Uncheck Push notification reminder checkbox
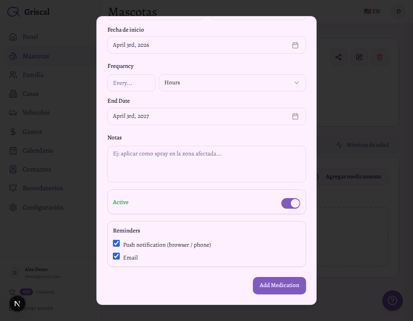This screenshot has width=413, height=321. point(117,244)
